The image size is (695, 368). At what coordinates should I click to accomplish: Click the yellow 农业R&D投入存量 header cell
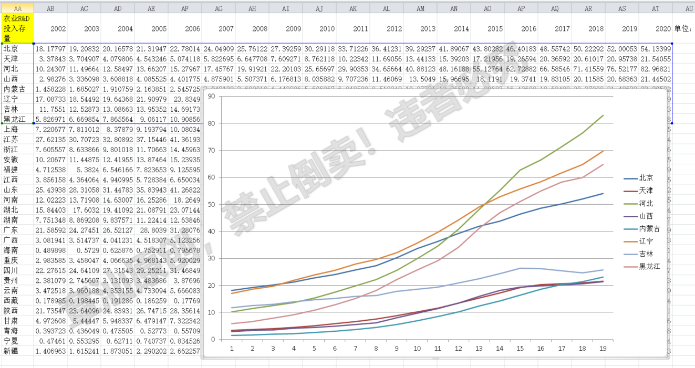tap(17, 28)
